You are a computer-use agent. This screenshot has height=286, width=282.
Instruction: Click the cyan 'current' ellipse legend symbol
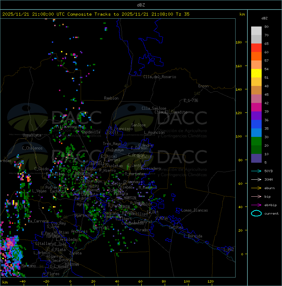click(x=256, y=213)
